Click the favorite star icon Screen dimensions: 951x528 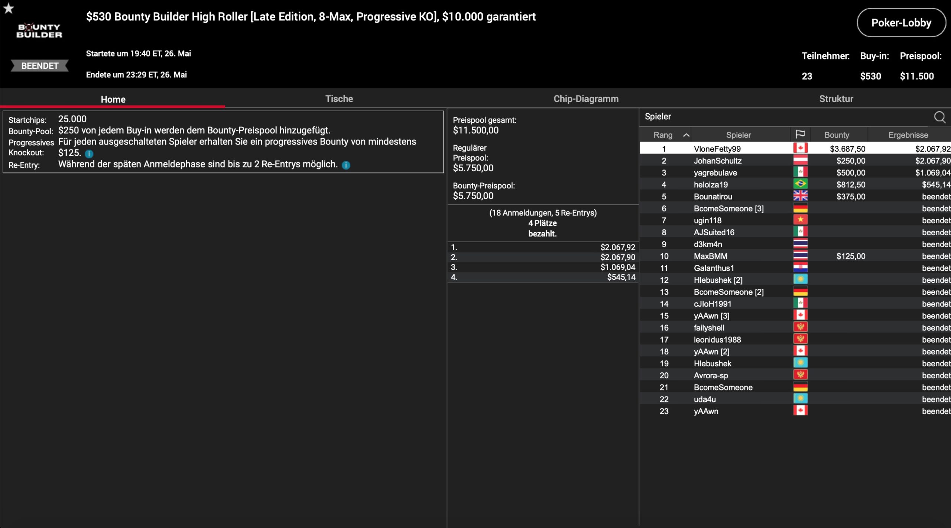pos(9,8)
